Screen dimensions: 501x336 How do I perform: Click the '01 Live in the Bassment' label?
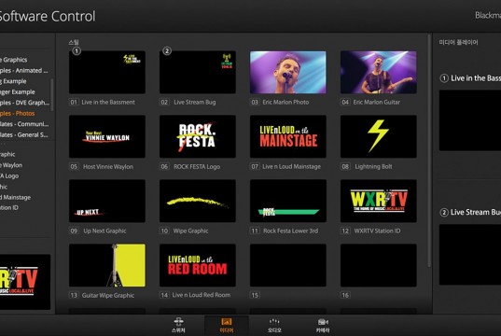coord(103,103)
